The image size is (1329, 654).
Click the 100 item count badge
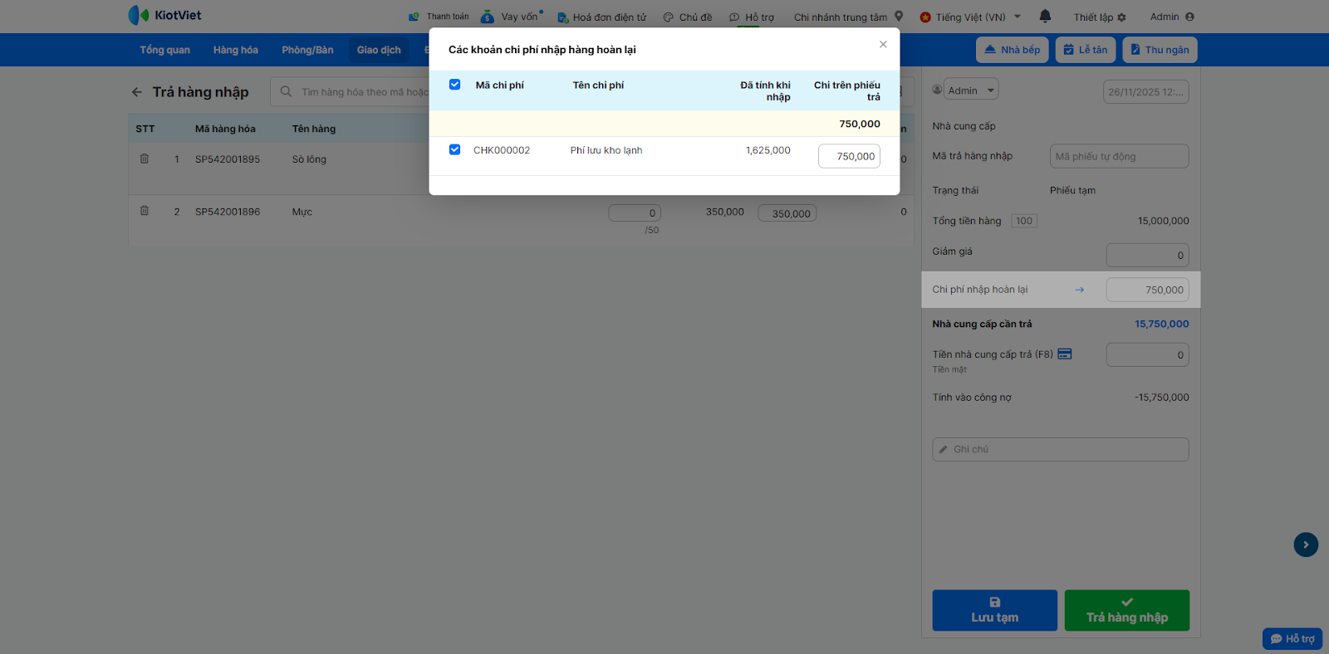point(1024,221)
